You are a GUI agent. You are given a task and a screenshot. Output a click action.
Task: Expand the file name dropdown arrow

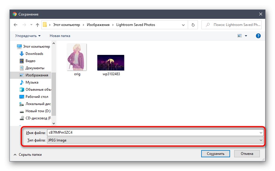(261, 133)
